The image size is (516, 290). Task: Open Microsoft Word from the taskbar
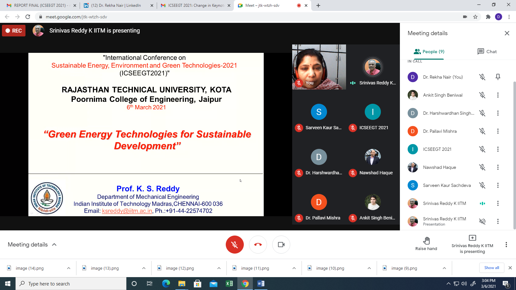(x=261, y=284)
